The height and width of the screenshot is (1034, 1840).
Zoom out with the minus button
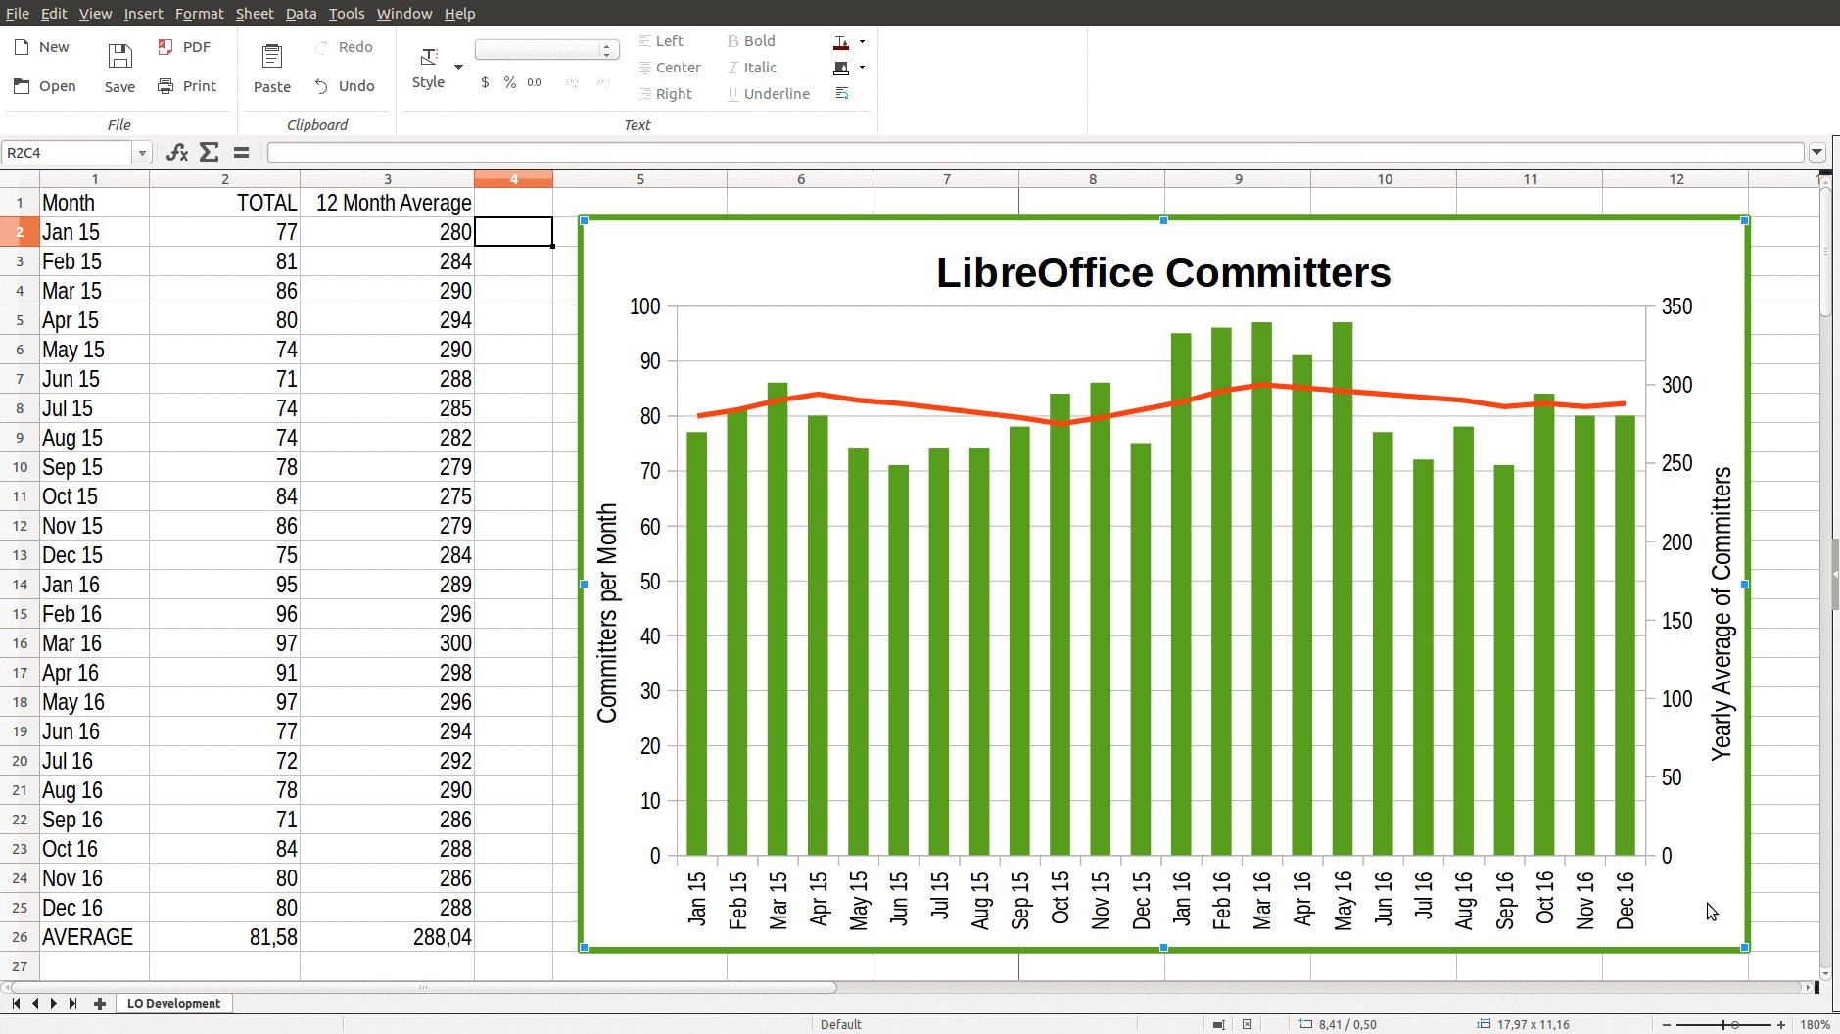click(1667, 1024)
